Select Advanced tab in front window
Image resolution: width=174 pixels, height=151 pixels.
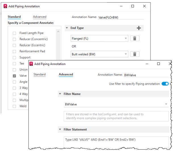[66, 75]
